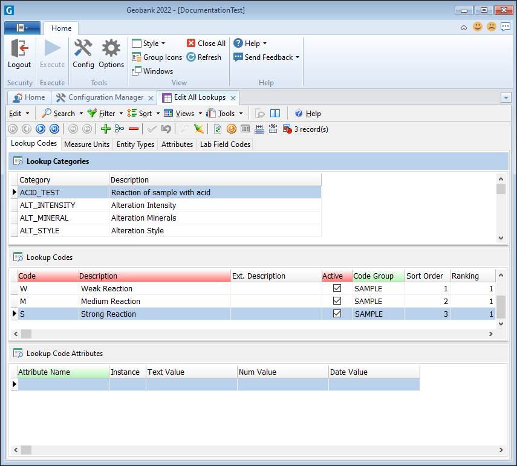Click the Attribute Name column header

click(x=63, y=372)
